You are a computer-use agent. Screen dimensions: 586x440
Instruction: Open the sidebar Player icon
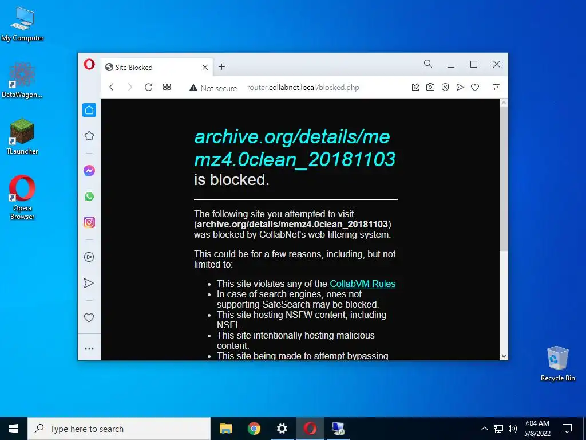click(x=89, y=257)
